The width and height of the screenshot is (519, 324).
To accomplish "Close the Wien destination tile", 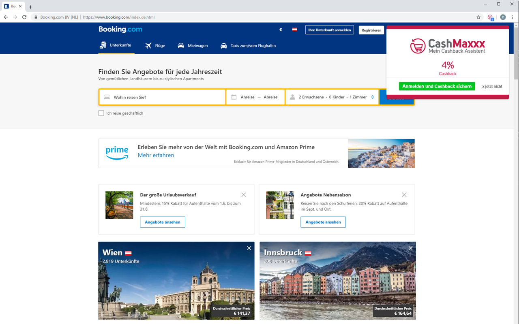I will [249, 248].
